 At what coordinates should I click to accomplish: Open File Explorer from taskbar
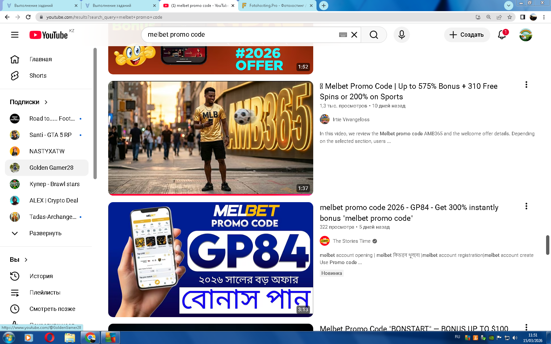(x=70, y=337)
